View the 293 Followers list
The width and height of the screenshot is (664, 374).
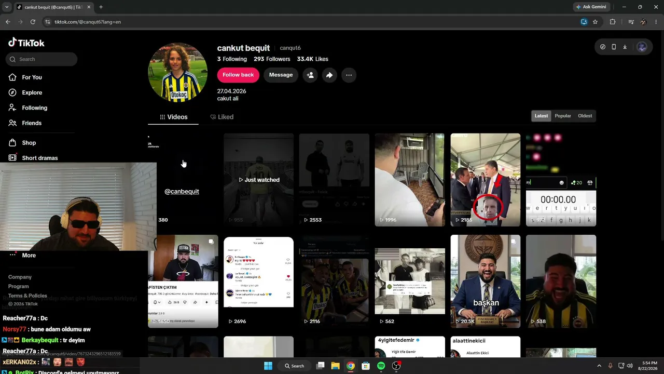[x=272, y=59]
